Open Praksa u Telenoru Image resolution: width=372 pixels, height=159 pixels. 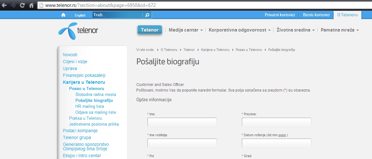(x=85, y=118)
